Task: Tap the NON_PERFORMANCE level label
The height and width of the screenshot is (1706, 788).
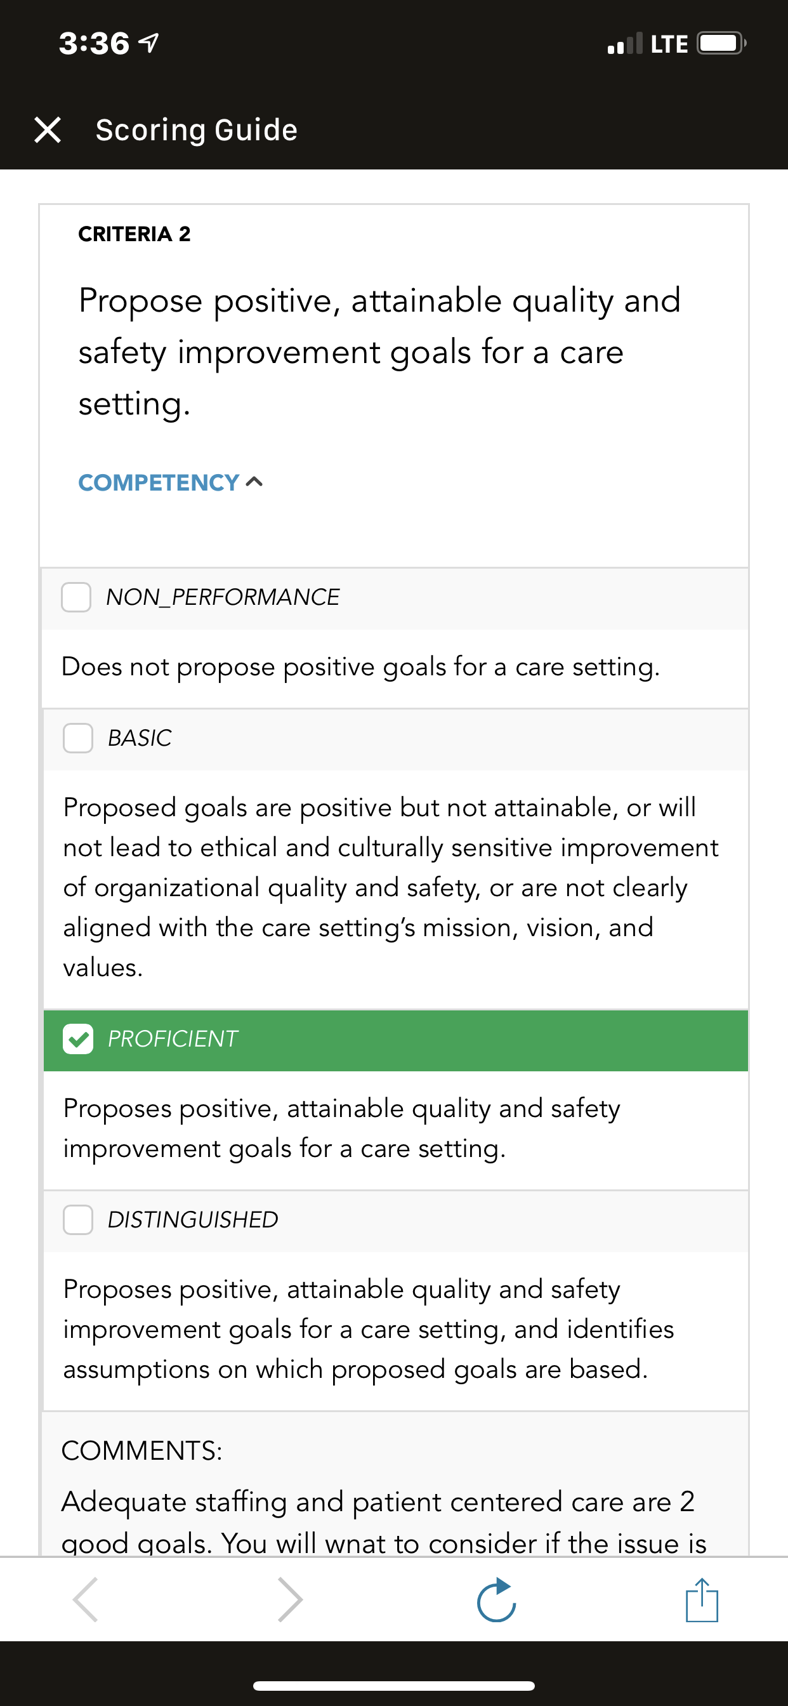Action: point(223,597)
